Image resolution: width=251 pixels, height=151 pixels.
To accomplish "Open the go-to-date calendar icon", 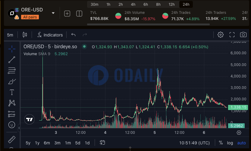I will coord(102,143).
